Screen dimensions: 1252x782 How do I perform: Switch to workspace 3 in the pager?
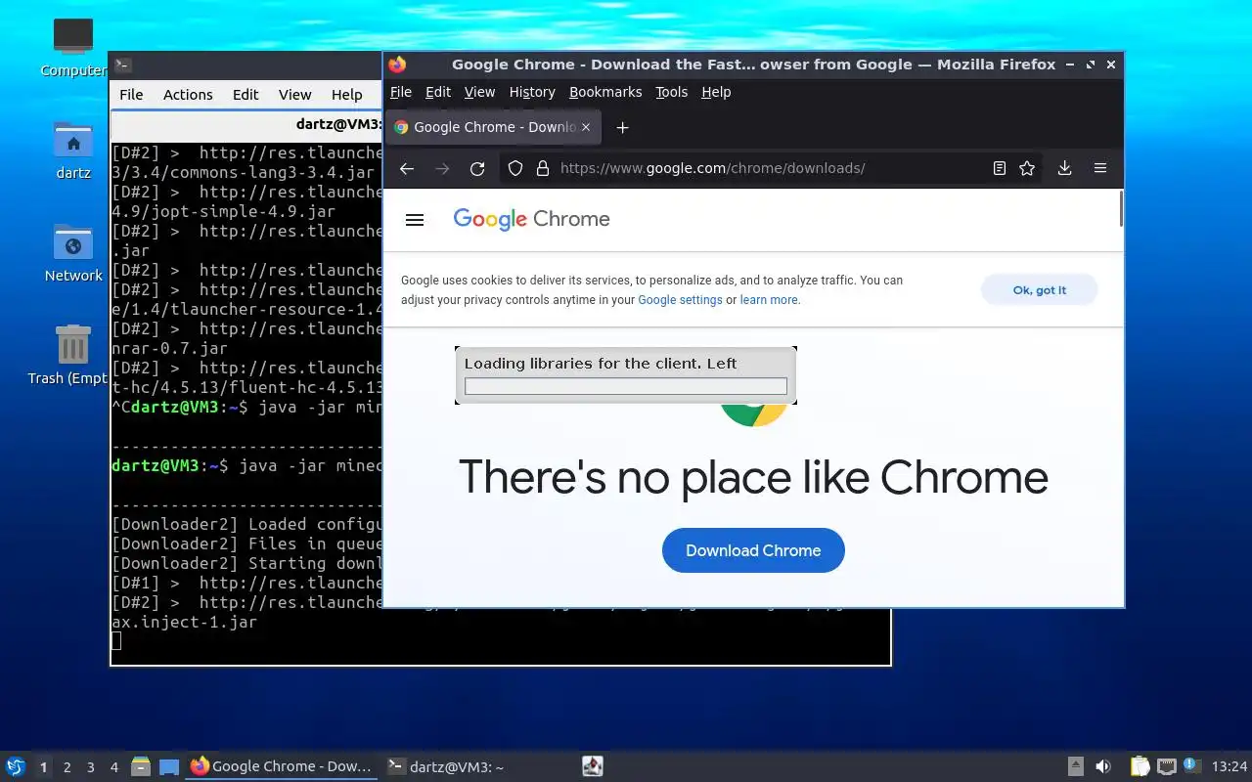90,767
